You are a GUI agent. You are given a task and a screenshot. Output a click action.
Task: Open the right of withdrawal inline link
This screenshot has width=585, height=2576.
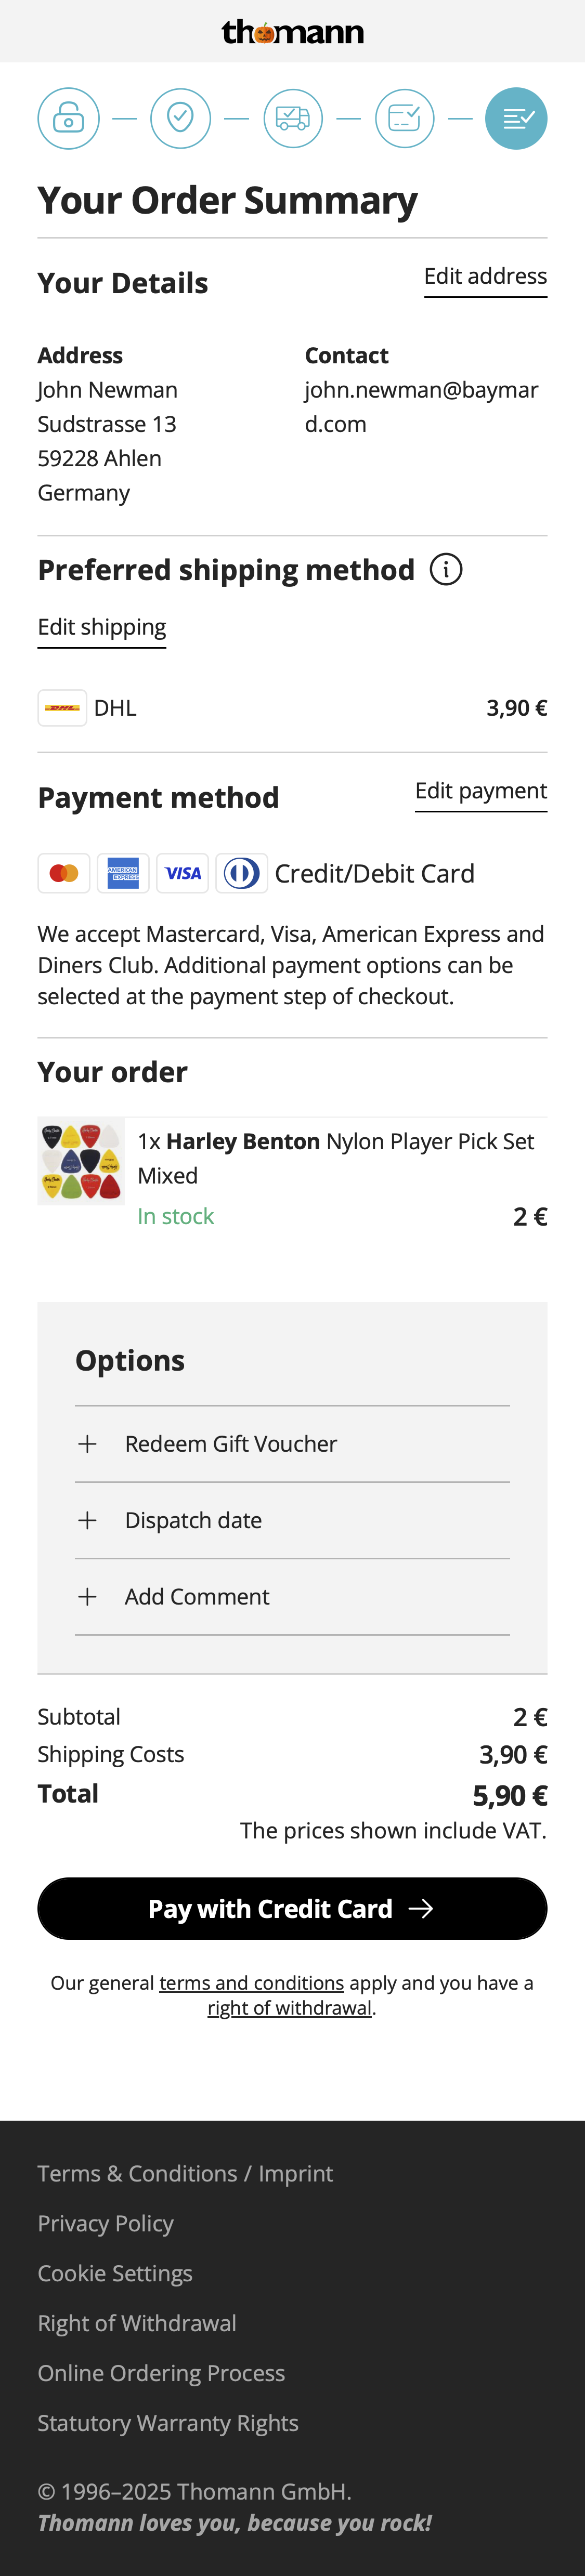pyautogui.click(x=290, y=2008)
